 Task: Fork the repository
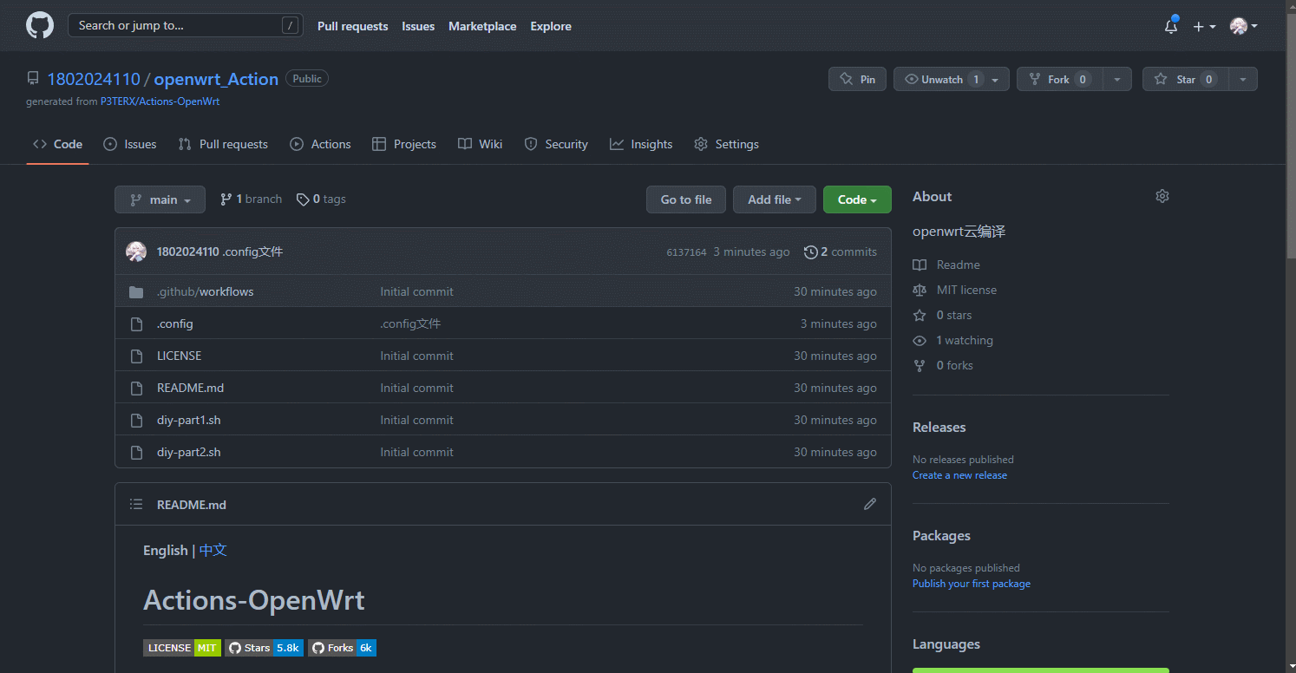pos(1059,79)
